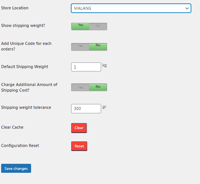
Task: Click the Shipping weight tolerance input
Action: pos(86,108)
